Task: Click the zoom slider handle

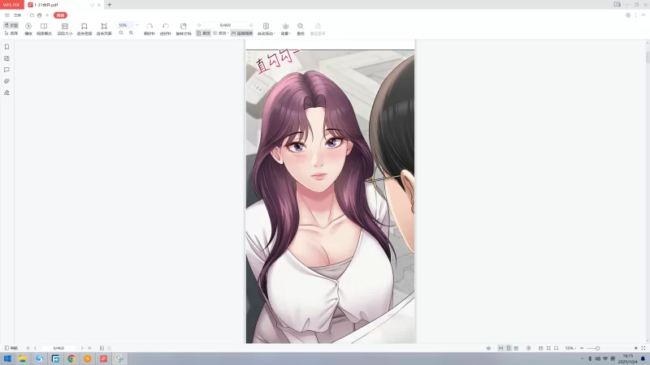Action: 597,348
